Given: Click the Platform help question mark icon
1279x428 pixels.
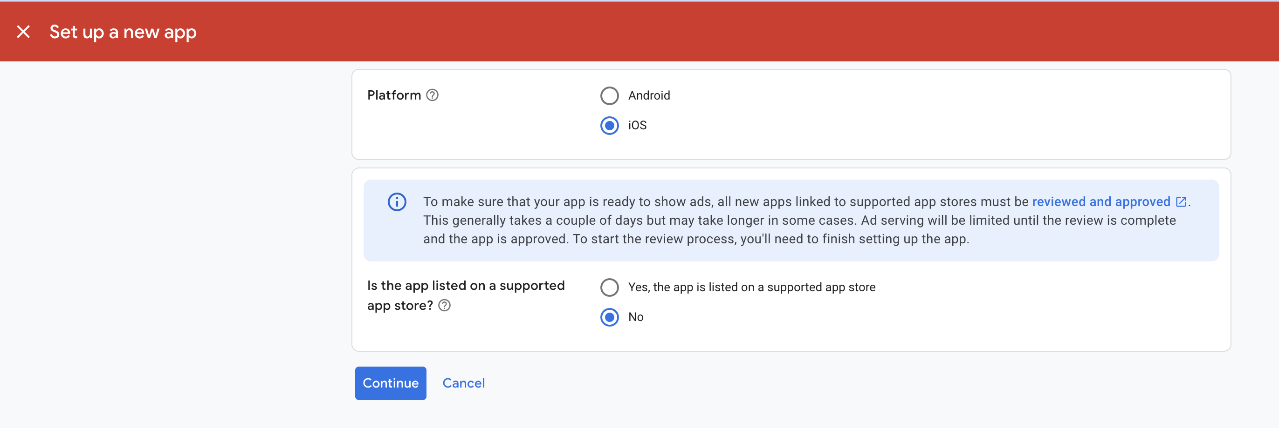Looking at the screenshot, I should coord(432,95).
